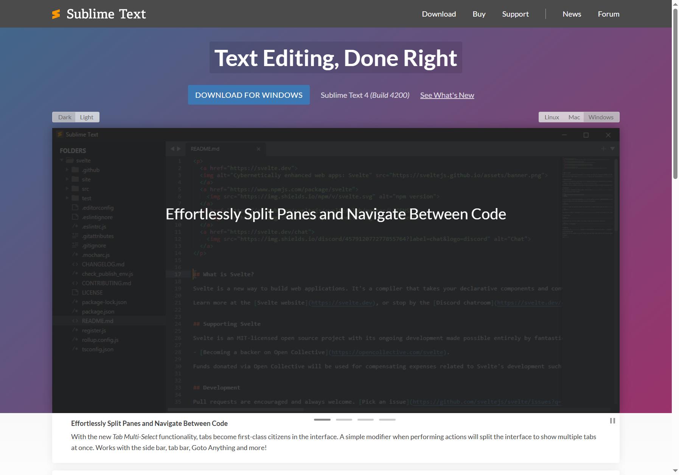Expand the .github folder arrow
The height and width of the screenshot is (475, 679).
[67, 170]
